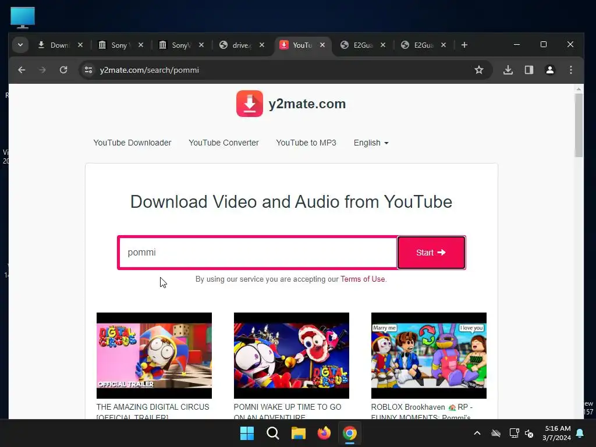Open Chrome profile icon
Image resolution: width=596 pixels, height=447 pixels.
pos(550,70)
